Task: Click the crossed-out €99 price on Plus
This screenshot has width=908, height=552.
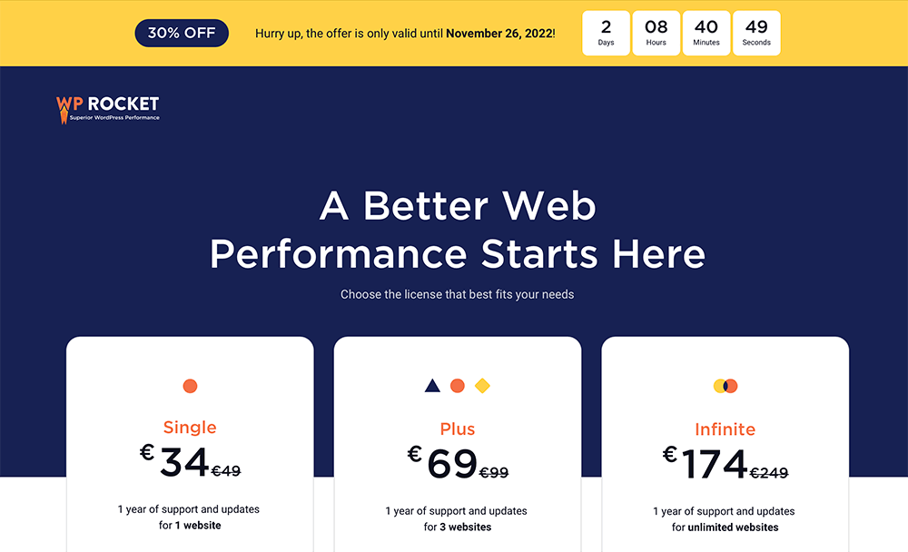Action: point(497,471)
